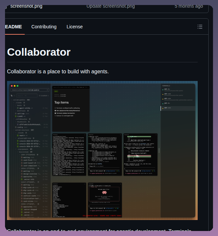Select the card-layout-v2.html file row
The width and height of the screenshot is (218, 236).
click(x=34, y=163)
